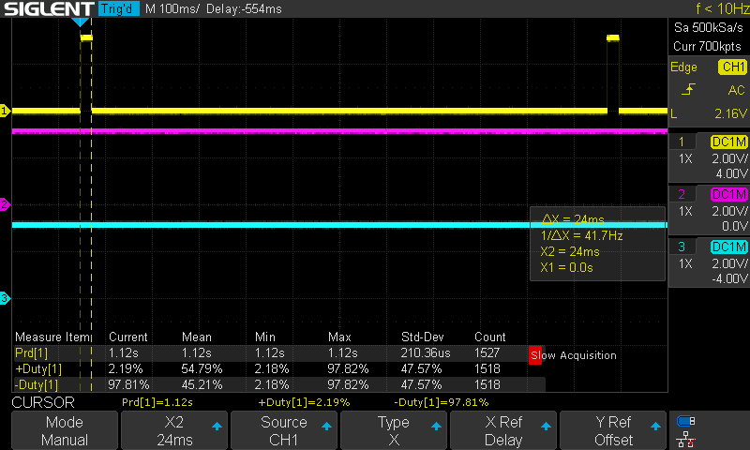Click the Prd[1]=1.12s summary readout
The height and width of the screenshot is (450, 750).
coord(157,402)
